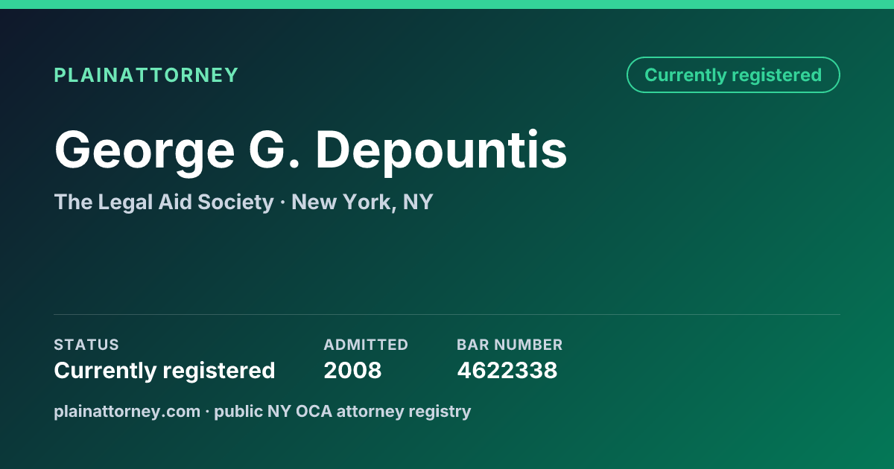The width and height of the screenshot is (894, 469).
Task: Select the 2008 admitted year value
Action: pyautogui.click(x=352, y=370)
